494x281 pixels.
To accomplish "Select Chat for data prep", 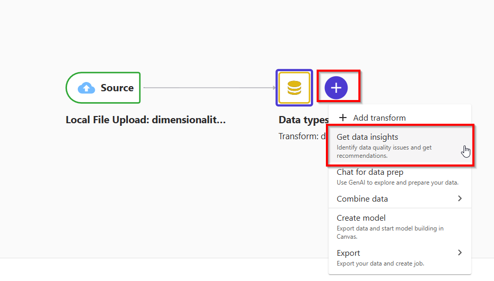I will point(370,172).
